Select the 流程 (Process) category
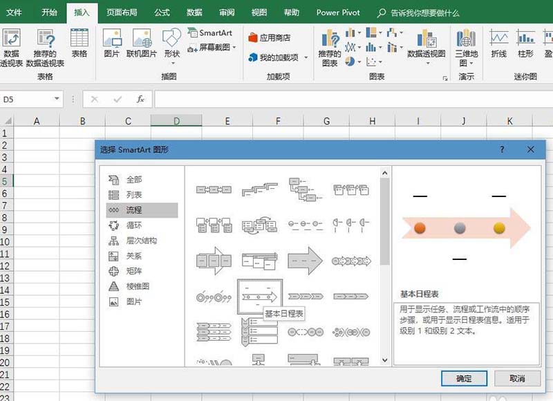The image size is (553, 401). (x=142, y=210)
